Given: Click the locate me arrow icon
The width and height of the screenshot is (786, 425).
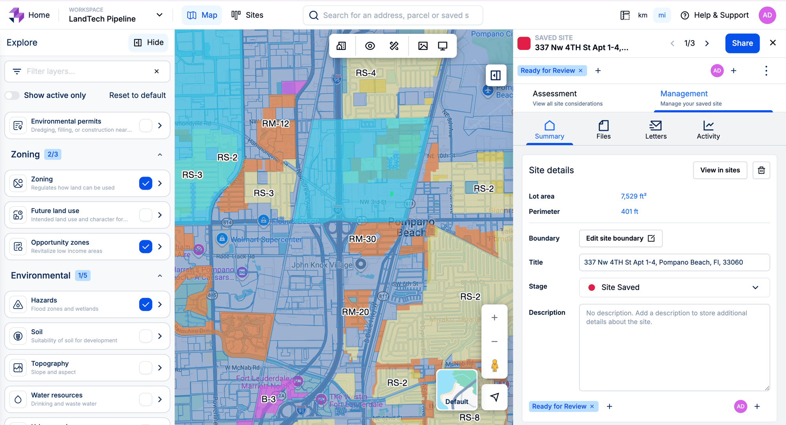Looking at the screenshot, I should [494, 397].
